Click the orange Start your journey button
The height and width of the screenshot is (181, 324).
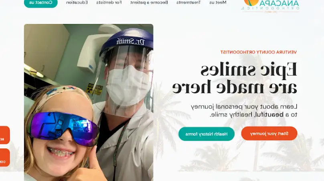[269, 133]
